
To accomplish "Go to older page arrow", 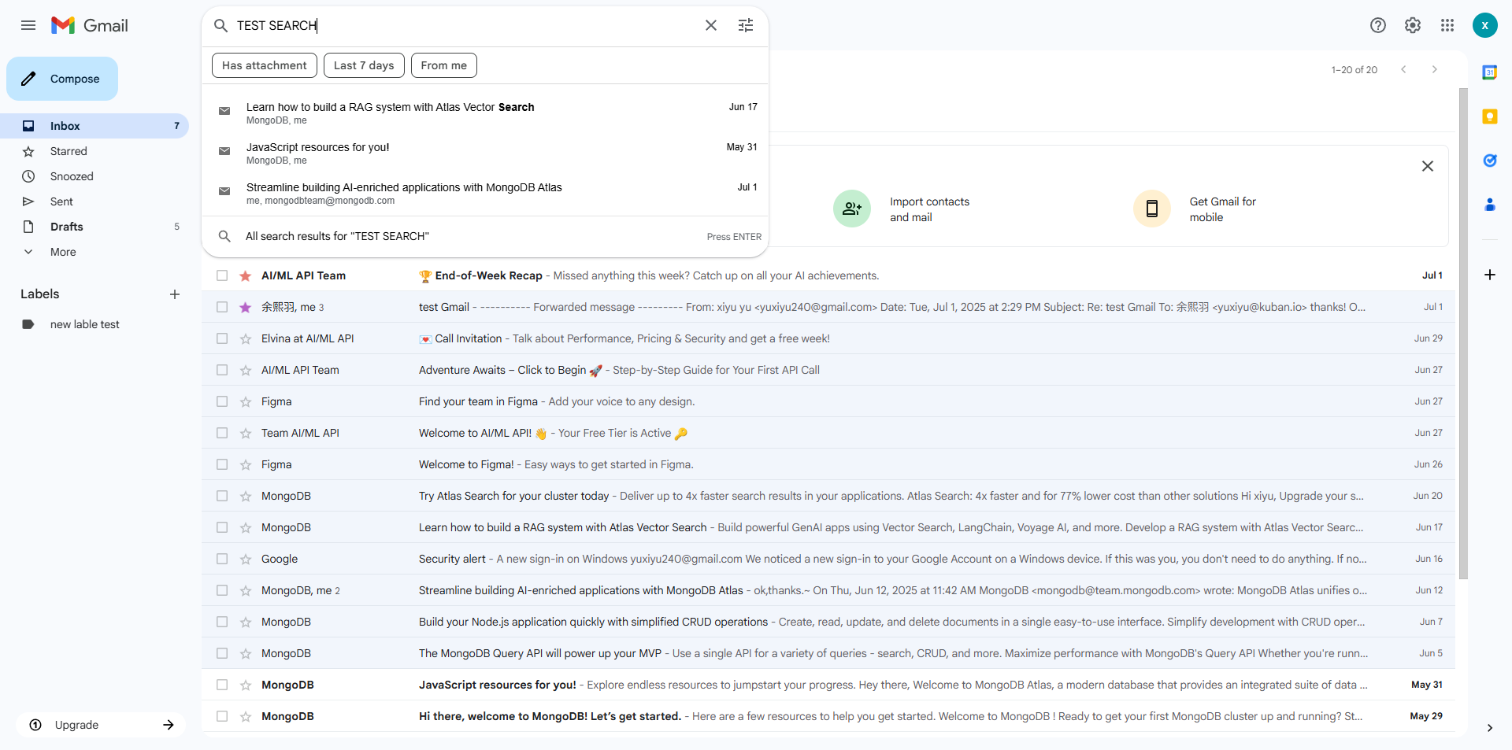I will pos(1435,69).
